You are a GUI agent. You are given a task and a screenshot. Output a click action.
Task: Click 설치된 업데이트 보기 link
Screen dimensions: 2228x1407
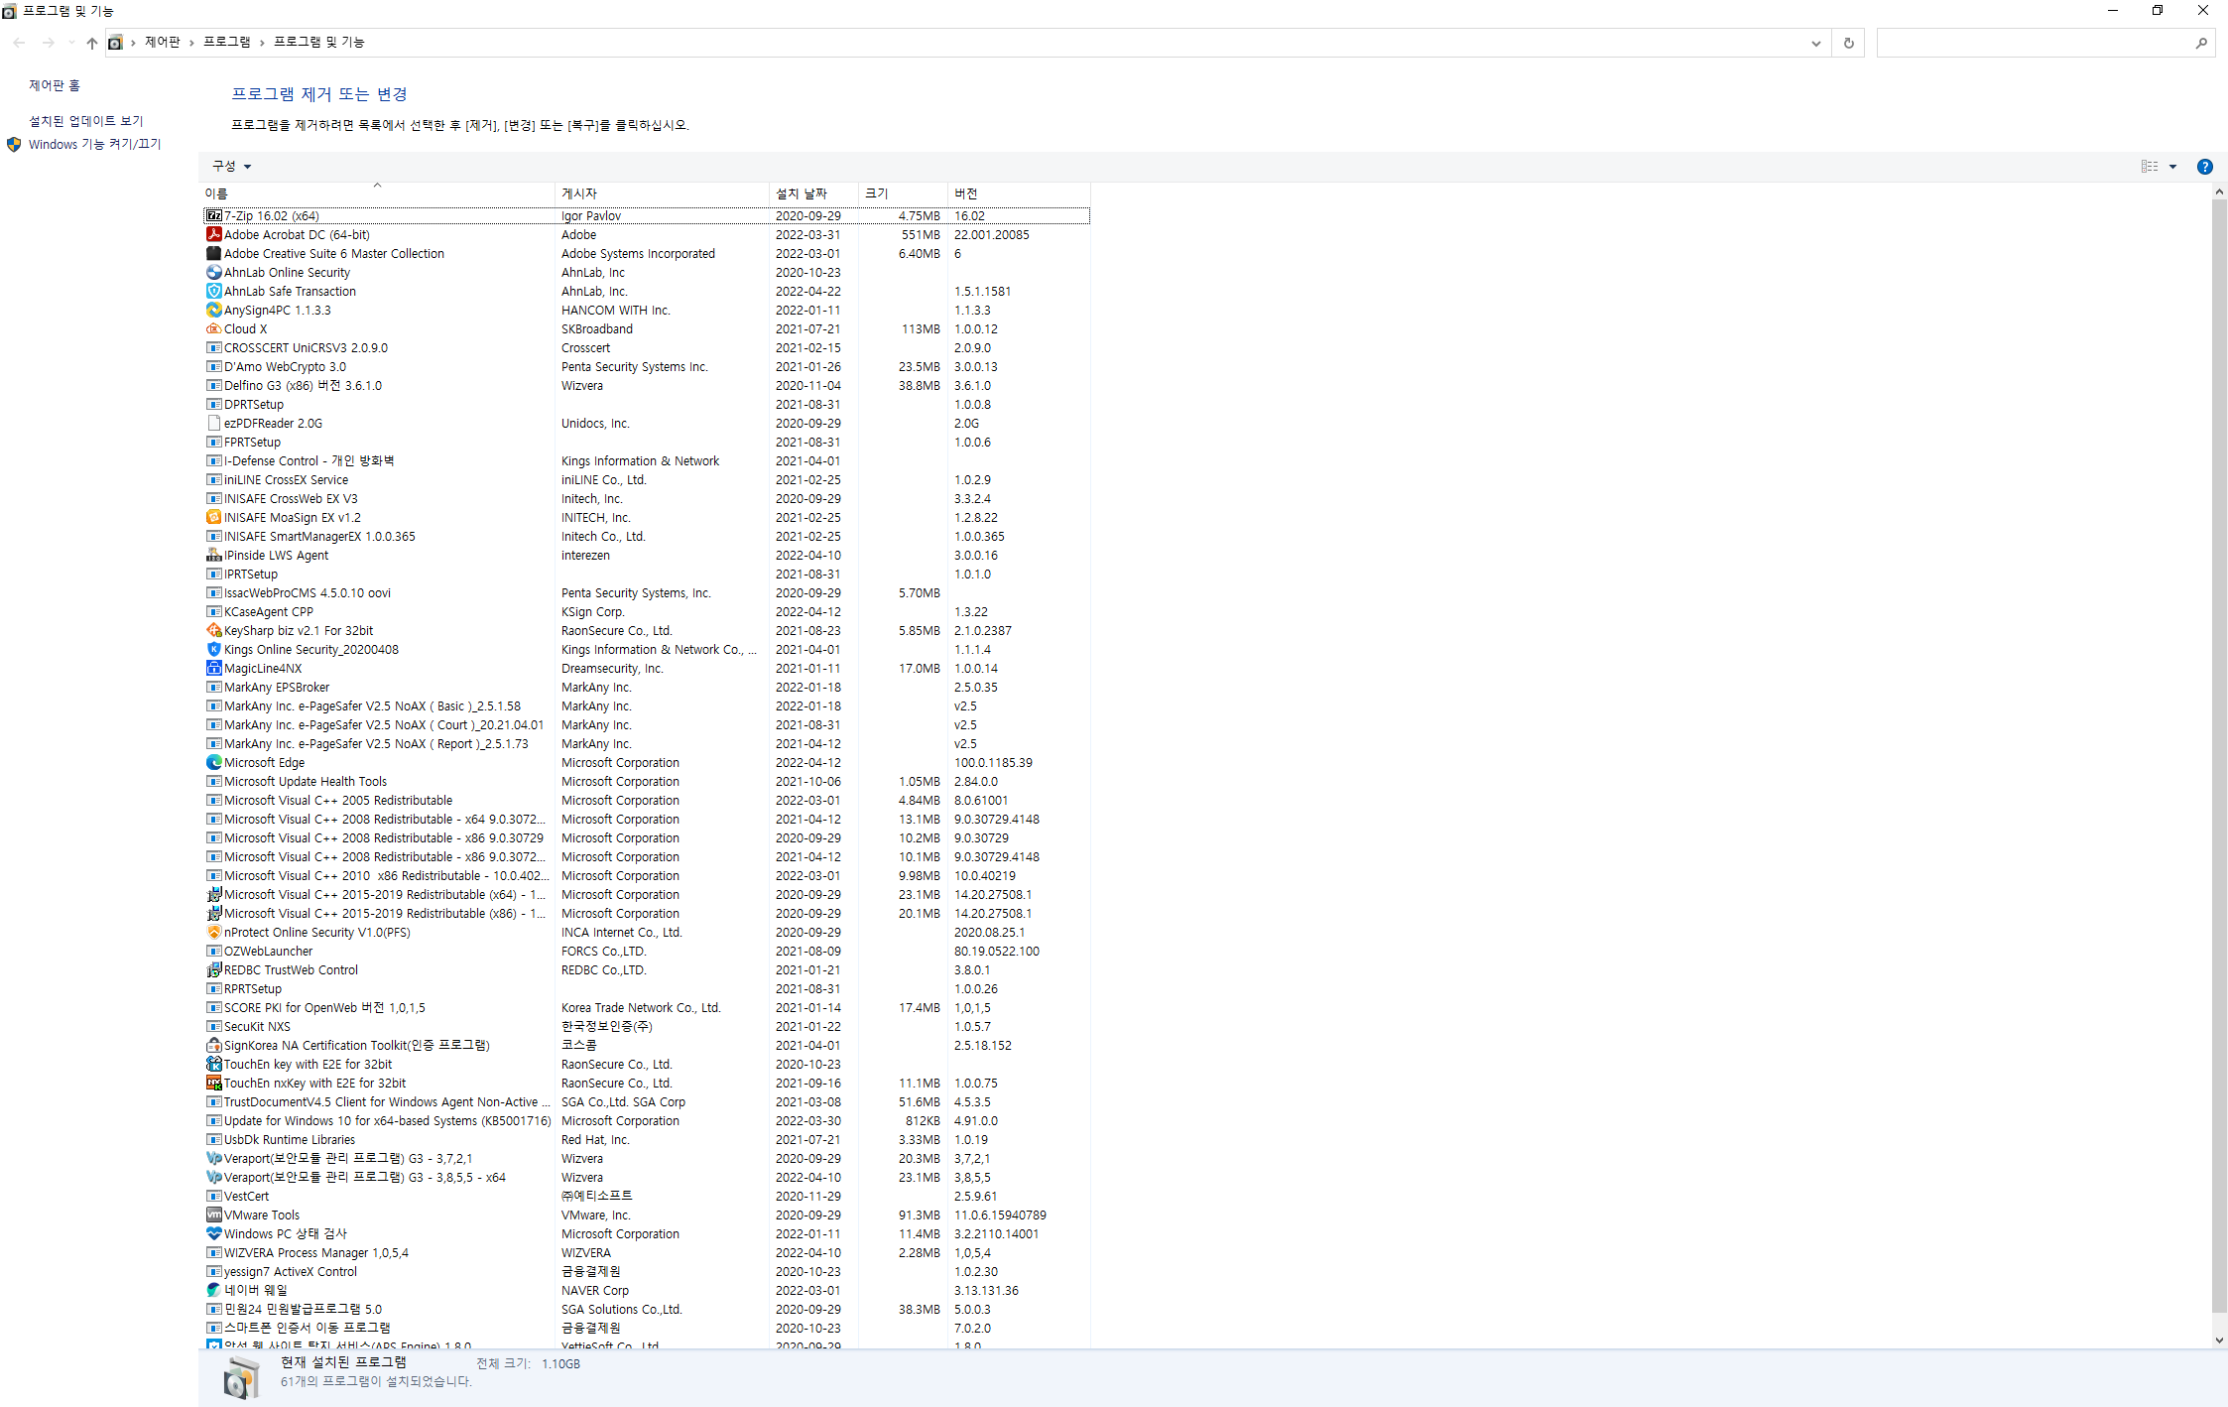86,121
